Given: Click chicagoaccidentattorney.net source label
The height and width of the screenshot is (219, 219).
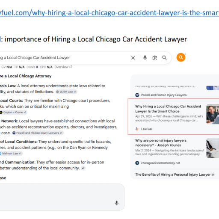Looking at the screenshot, I should [160, 163].
